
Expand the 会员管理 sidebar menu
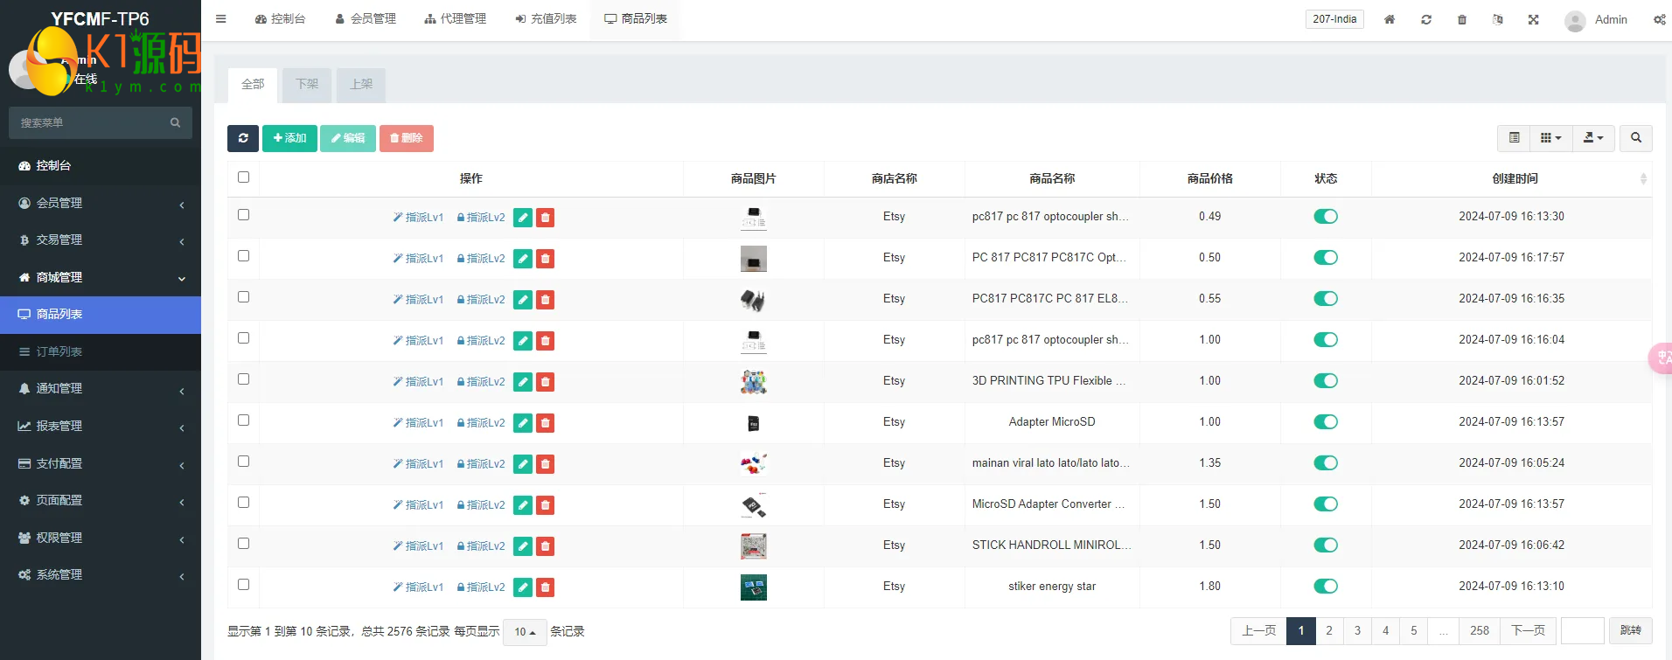pyautogui.click(x=101, y=203)
